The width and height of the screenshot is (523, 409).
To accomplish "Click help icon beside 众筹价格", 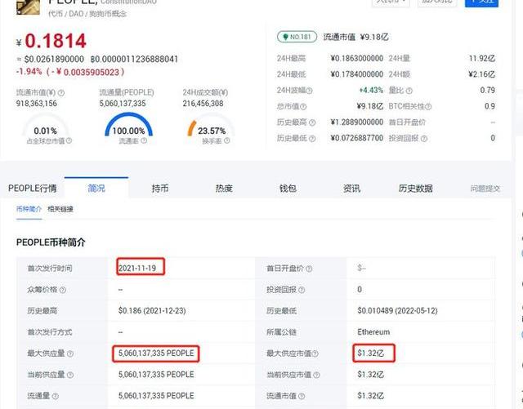I will click(61, 290).
